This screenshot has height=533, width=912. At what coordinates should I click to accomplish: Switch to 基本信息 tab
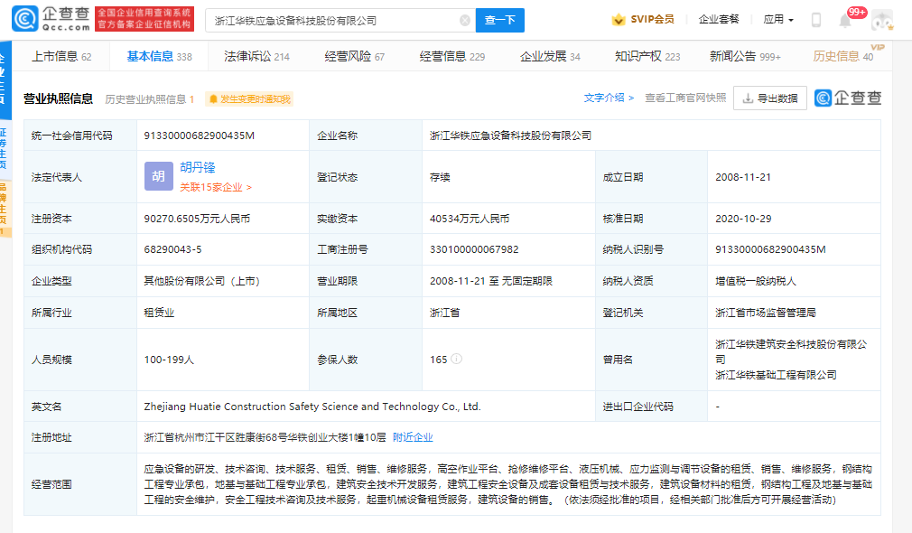pyautogui.click(x=159, y=56)
